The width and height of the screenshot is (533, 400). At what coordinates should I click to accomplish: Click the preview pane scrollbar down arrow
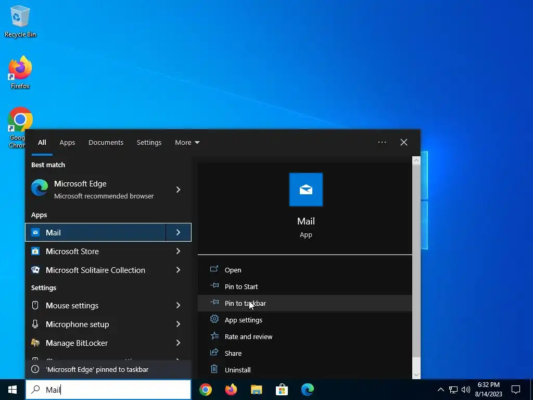click(416, 375)
